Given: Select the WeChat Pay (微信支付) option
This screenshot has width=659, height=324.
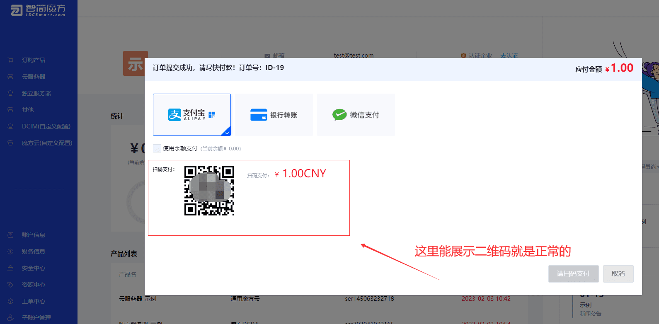Looking at the screenshot, I should [356, 115].
